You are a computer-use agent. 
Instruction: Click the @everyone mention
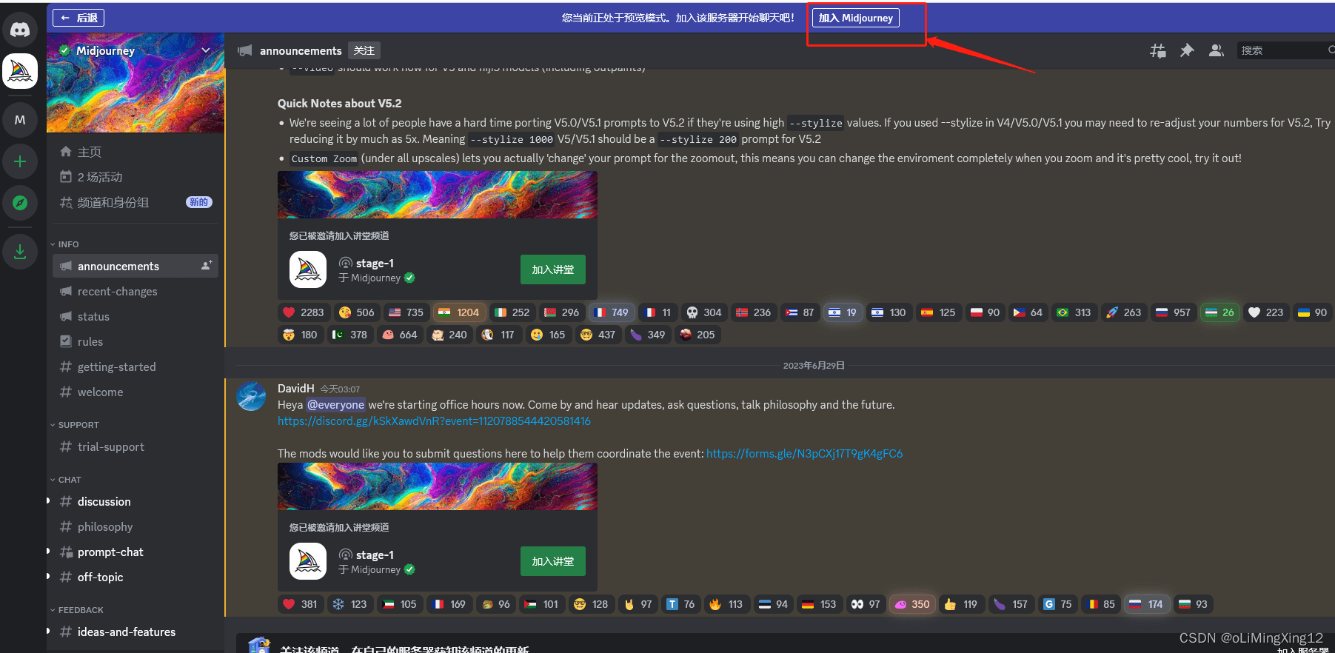click(x=336, y=405)
